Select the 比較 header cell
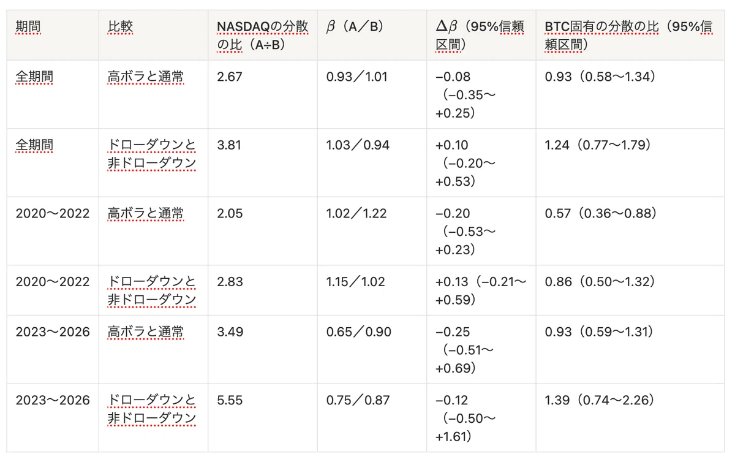The height and width of the screenshot is (462, 735). [x=153, y=35]
